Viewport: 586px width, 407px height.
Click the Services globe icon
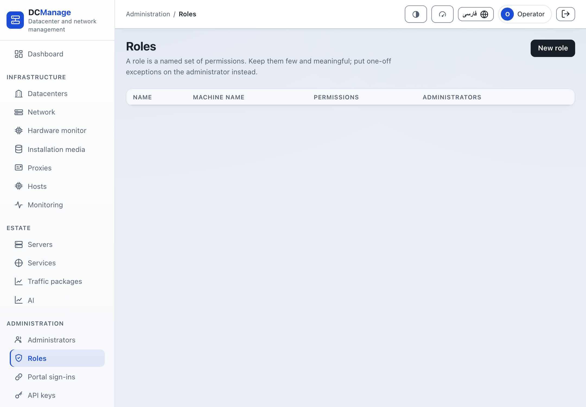(19, 263)
